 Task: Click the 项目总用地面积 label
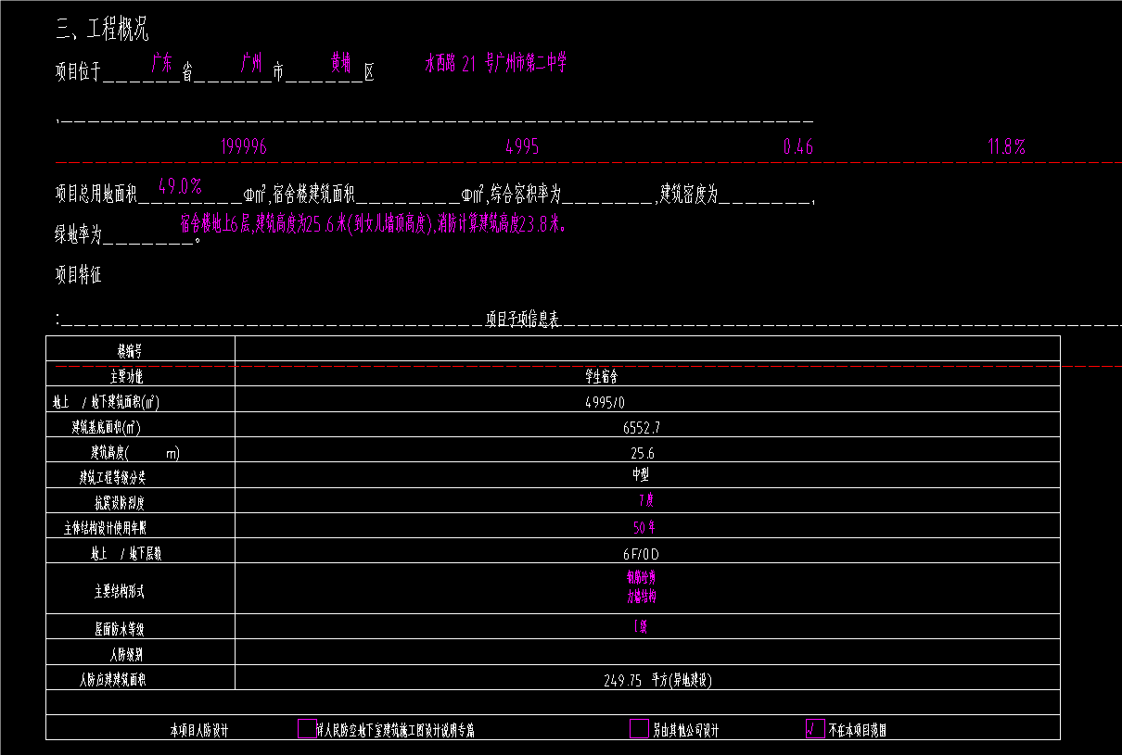coord(96,195)
